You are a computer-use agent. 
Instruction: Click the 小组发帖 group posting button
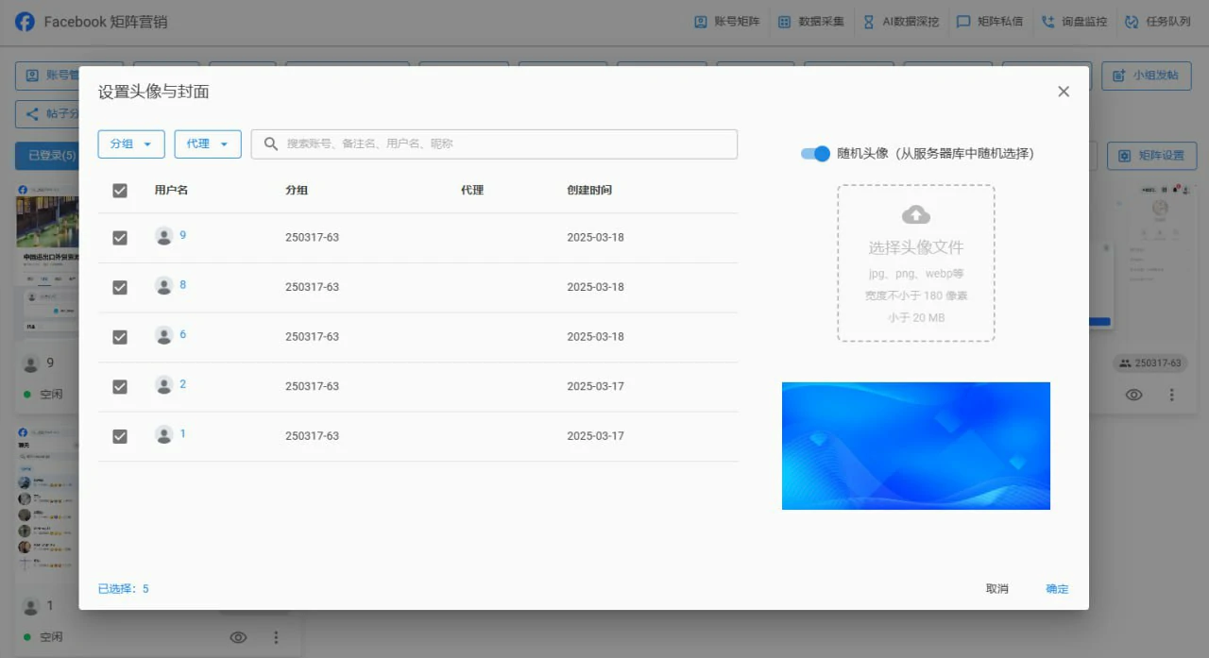click(1146, 76)
